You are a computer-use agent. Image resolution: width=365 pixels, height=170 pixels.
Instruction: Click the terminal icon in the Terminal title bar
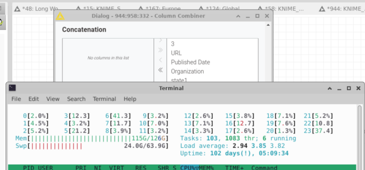pyautogui.click(x=12, y=88)
